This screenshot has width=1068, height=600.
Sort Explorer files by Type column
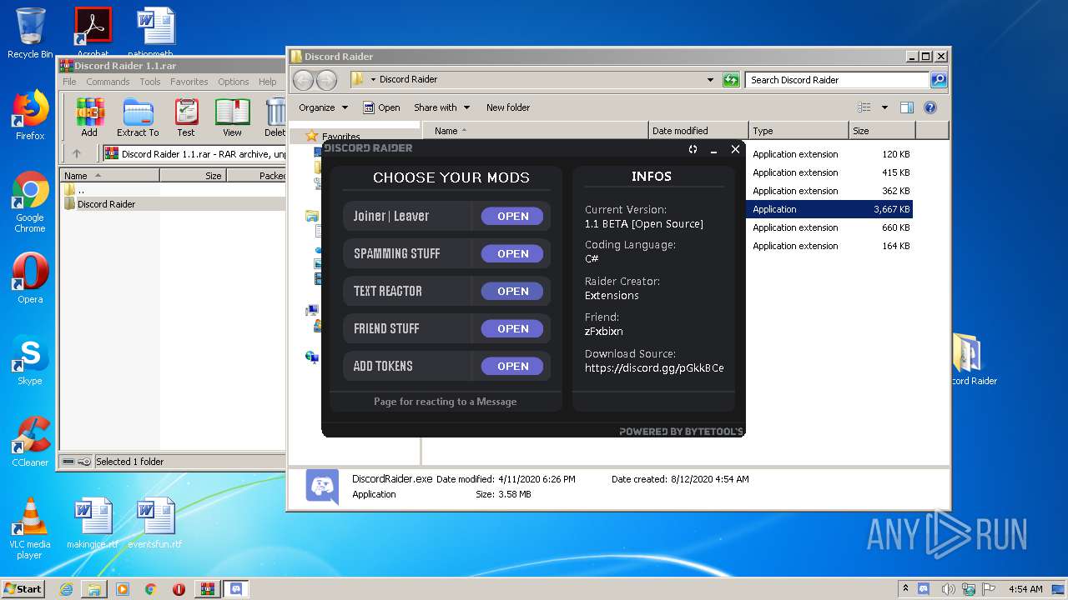pyautogui.click(x=798, y=131)
